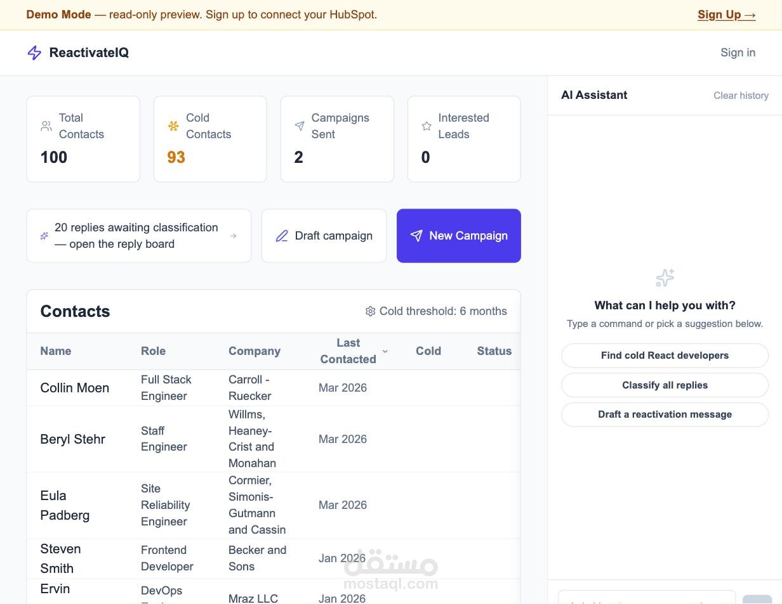Open the Draft campaign button
Image resolution: width=782 pixels, height=604 pixels.
[324, 236]
